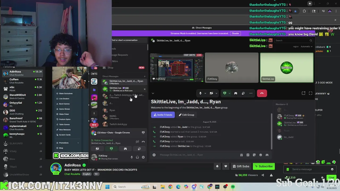The image size is (340, 191).
Task: Toggle deafen headphones in user panel
Action: coord(137,157)
